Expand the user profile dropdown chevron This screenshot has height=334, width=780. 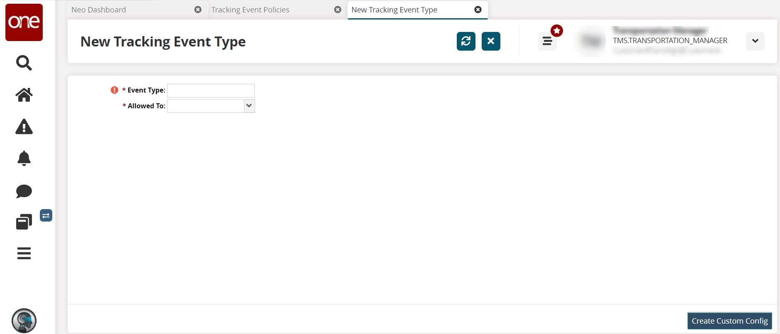pyautogui.click(x=755, y=41)
